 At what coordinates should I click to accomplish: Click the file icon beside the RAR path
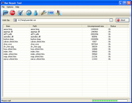(15, 20)
